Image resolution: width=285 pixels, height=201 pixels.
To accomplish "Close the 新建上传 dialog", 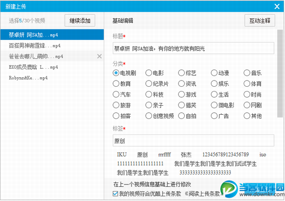I will click(x=277, y=7).
